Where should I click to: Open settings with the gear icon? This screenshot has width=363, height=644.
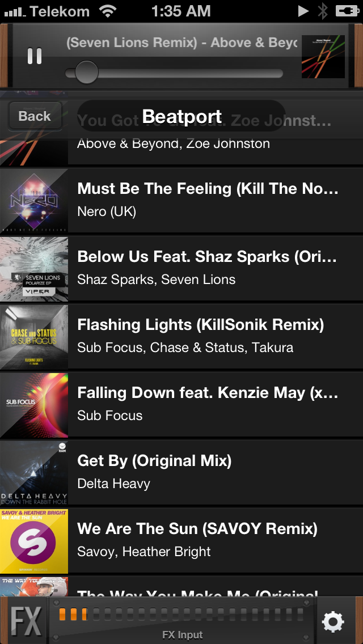tap(332, 622)
